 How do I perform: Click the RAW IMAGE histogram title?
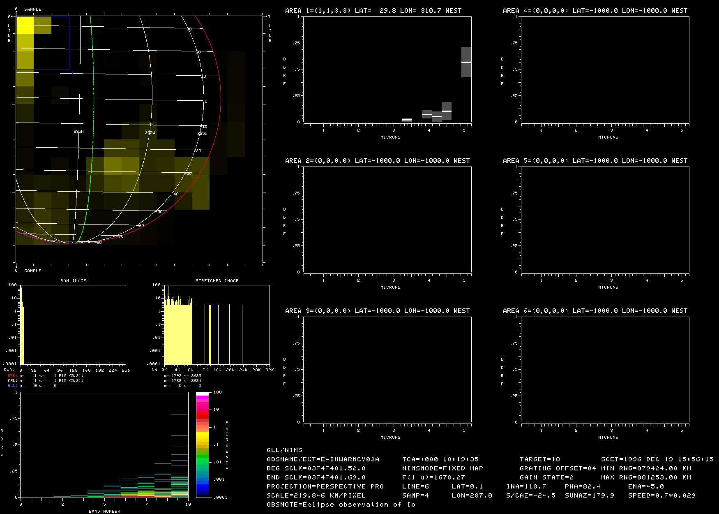click(x=73, y=280)
